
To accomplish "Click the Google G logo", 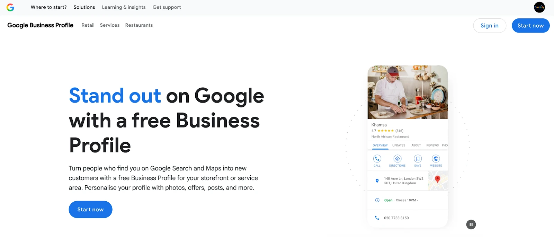I will 10,7.
